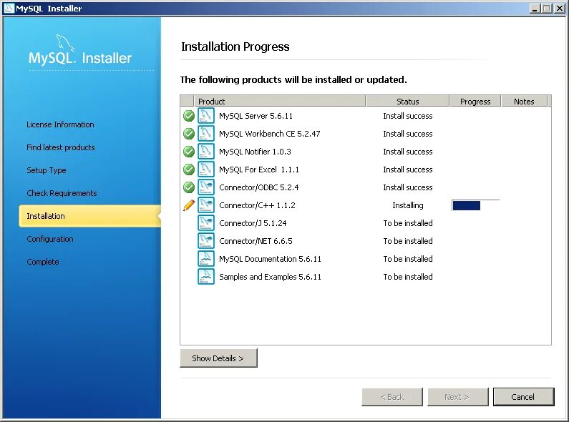
Task: Select the Connector/NET 6.6.5 text
Action: pyautogui.click(x=256, y=241)
